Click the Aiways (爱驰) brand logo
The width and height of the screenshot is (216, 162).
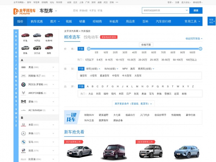tap(23, 102)
